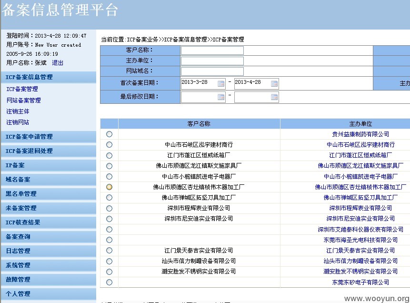This screenshot has width=410, height=303.
Task: Select radio for 江门市蓬江区恒威纸箱厂 row
Action: click(110, 155)
